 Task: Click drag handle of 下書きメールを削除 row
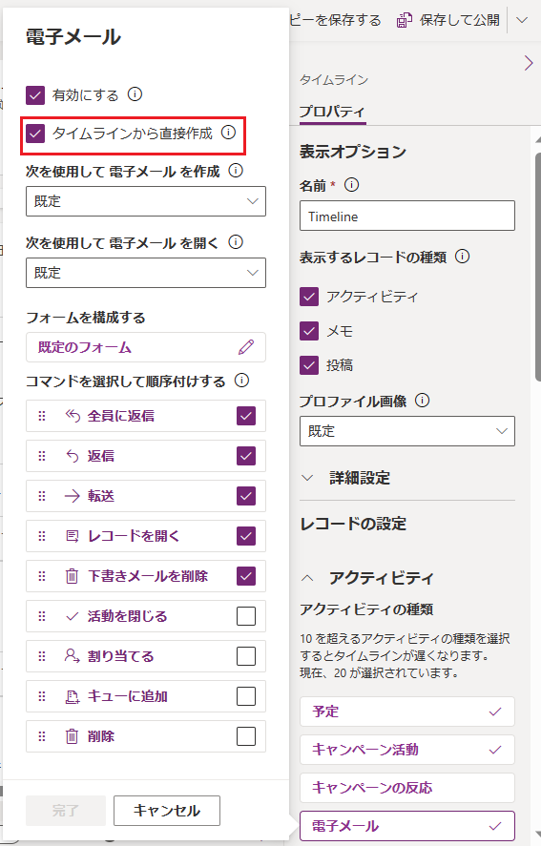tap(42, 576)
